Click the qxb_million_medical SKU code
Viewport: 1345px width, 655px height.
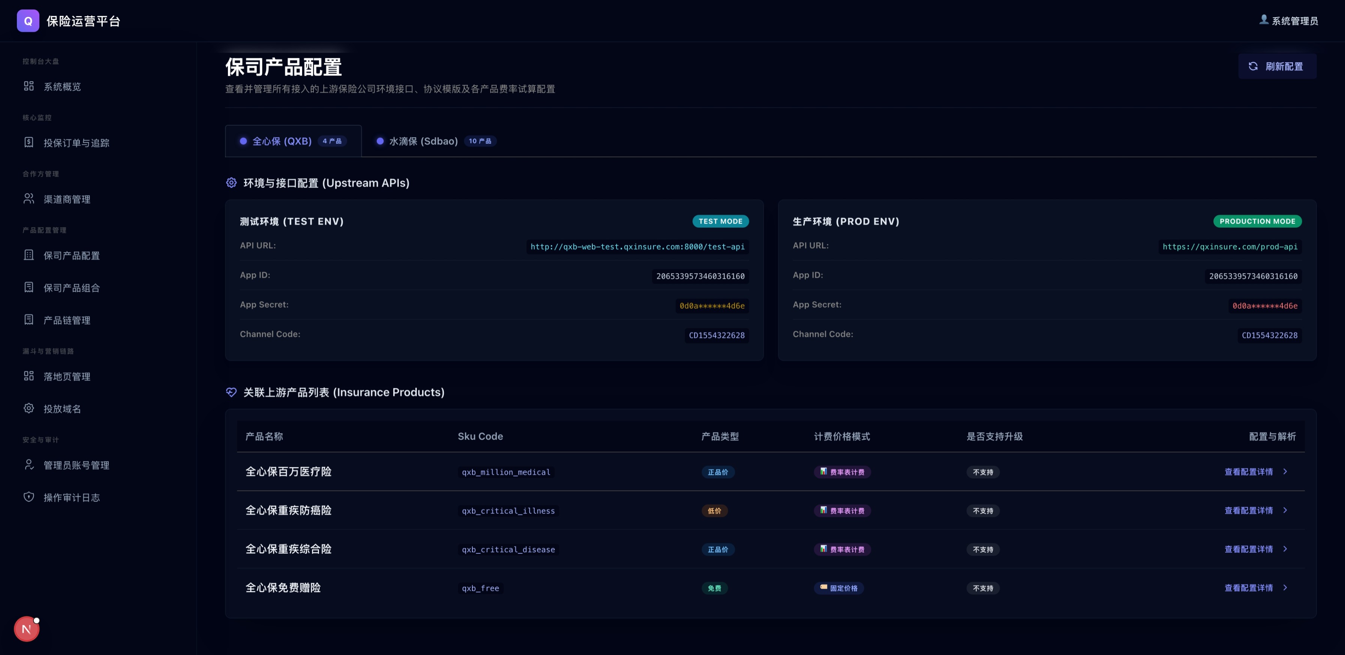coord(506,472)
